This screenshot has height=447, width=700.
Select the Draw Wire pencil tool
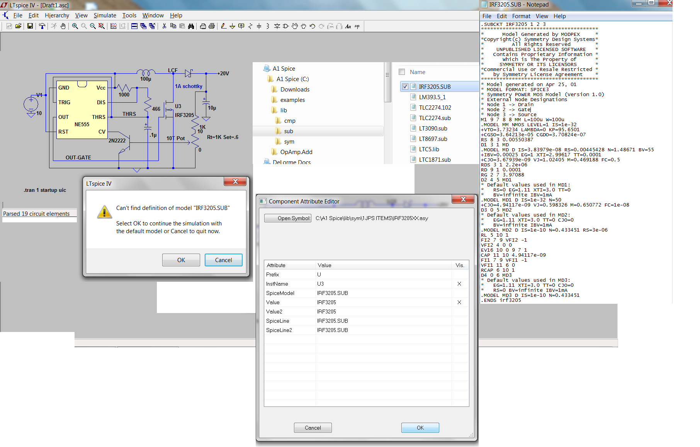223,26
